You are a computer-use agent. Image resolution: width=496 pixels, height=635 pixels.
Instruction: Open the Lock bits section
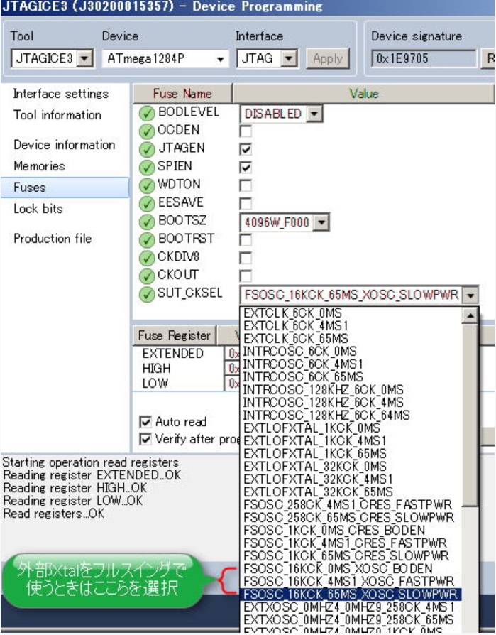(38, 209)
